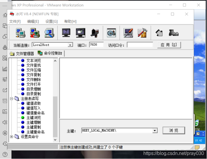Screen dimensions: 207x159
Task: Select 文件压缩 in command tree
Action: pos(33,70)
